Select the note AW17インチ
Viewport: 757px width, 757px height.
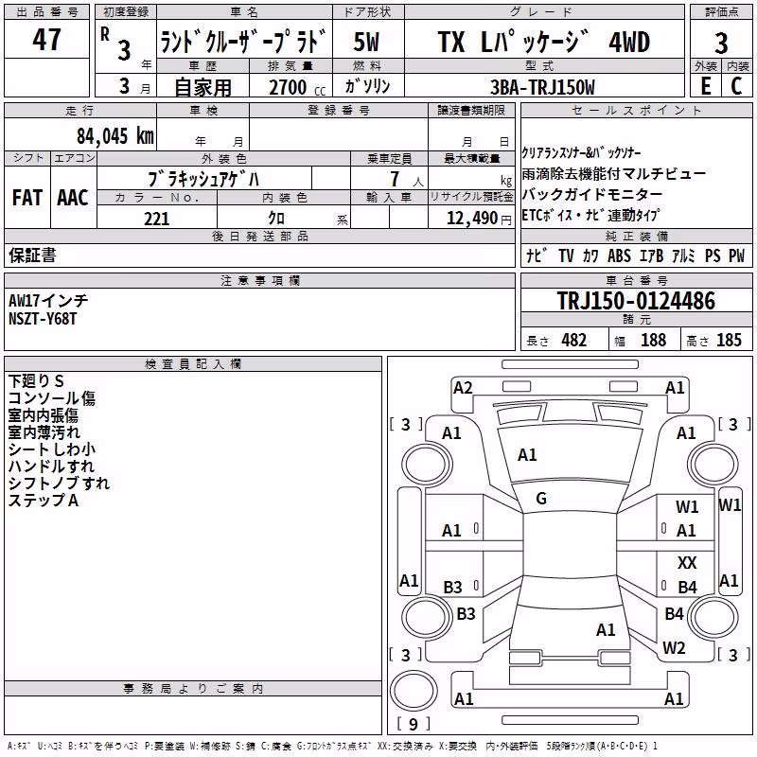click(x=48, y=301)
